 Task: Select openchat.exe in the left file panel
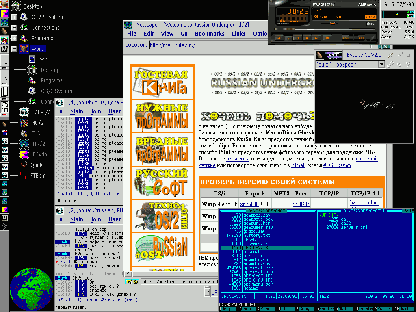258,268
